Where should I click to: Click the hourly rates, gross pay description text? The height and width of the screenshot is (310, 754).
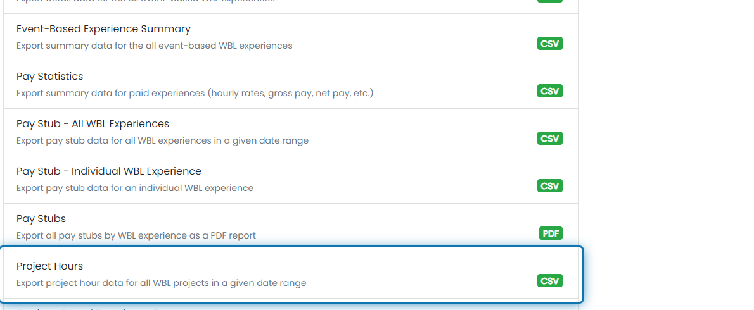(195, 93)
